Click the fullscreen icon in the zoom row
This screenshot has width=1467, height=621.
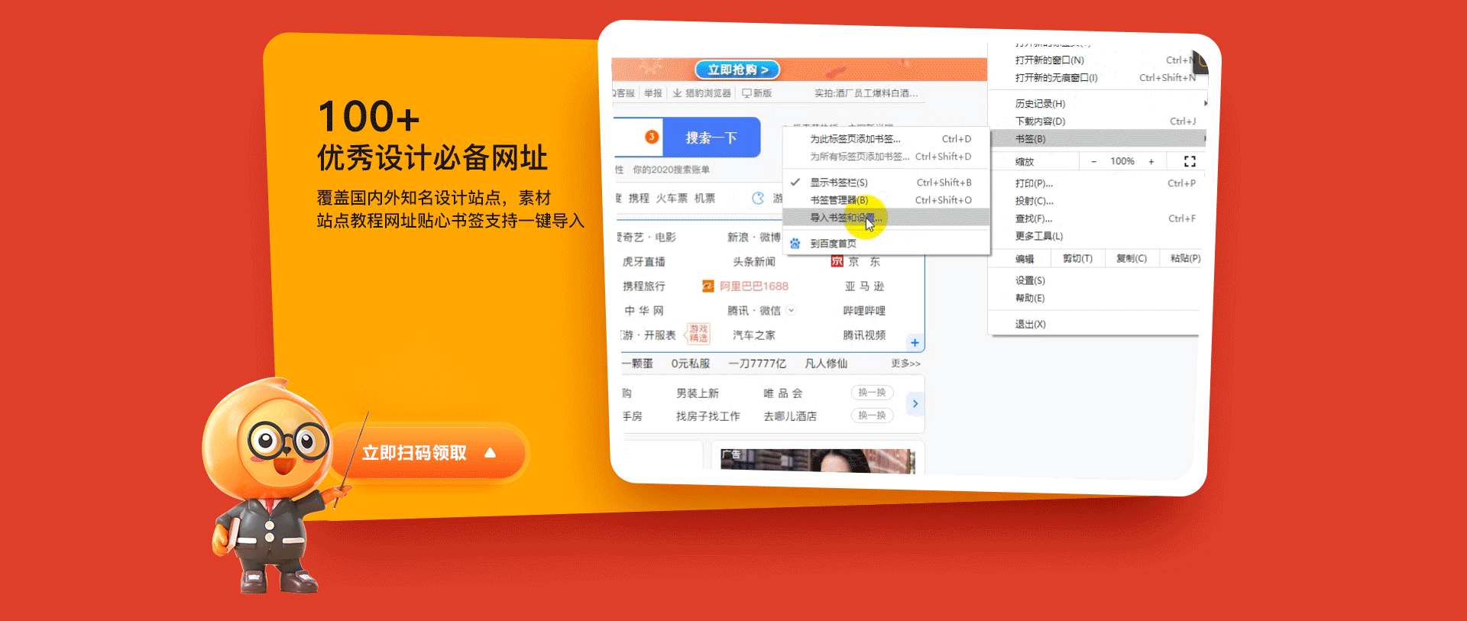coord(1189,161)
